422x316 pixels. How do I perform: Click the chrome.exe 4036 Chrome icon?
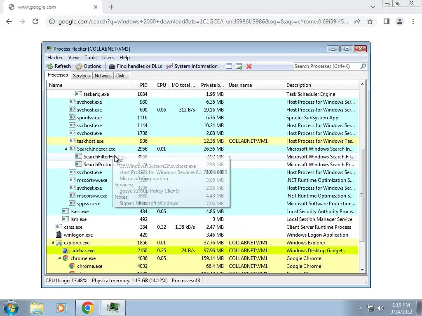click(x=66, y=258)
